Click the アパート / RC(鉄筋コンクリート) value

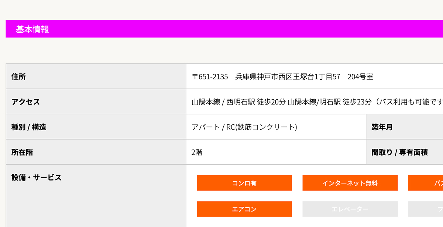(244, 127)
